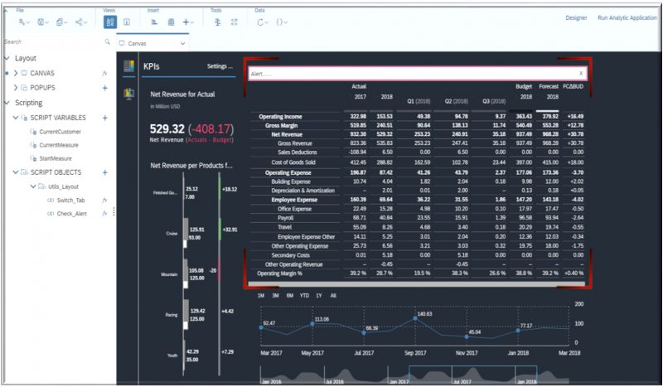Click the chart scaling tool icon
The height and width of the screenshot is (387, 663).
[x=217, y=22]
